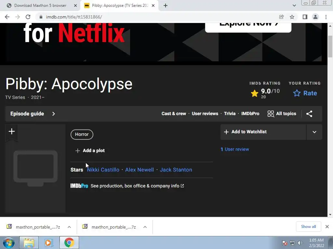The width and height of the screenshot is (333, 249).
Task: Open a new browser tab
Action: coord(166,6)
